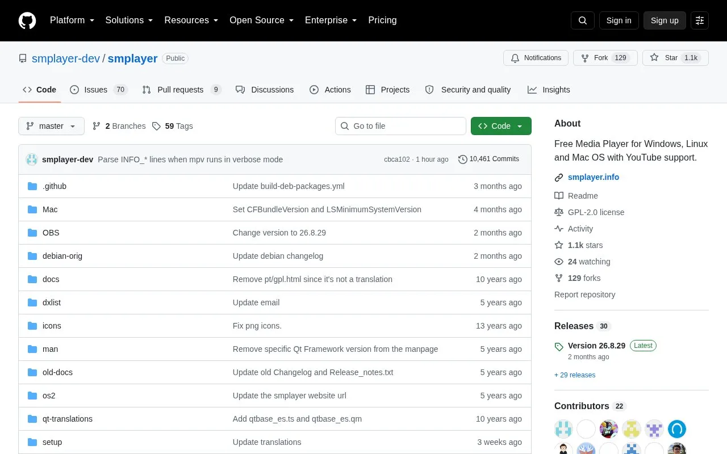Open the search magnifier button
This screenshot has width=727, height=454.
(583, 20)
